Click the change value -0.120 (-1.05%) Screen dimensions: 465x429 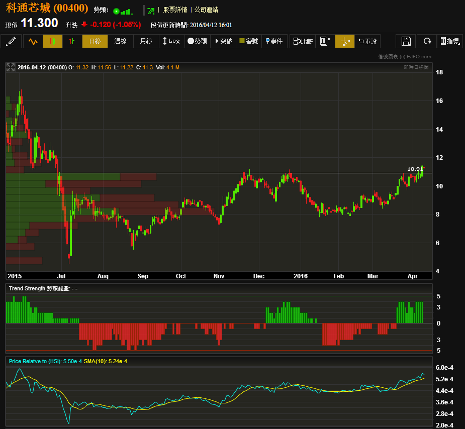(x=115, y=25)
